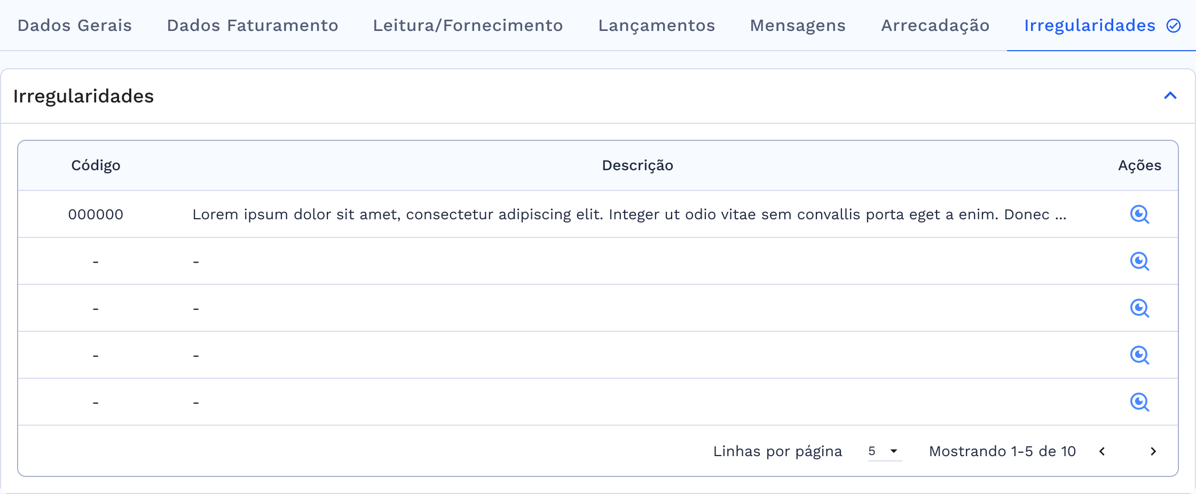Open the third row's view-details magnifier
The width and height of the screenshot is (1196, 494).
click(1139, 308)
